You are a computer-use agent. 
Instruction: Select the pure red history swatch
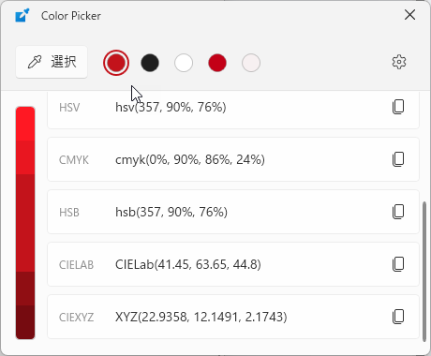click(x=217, y=63)
